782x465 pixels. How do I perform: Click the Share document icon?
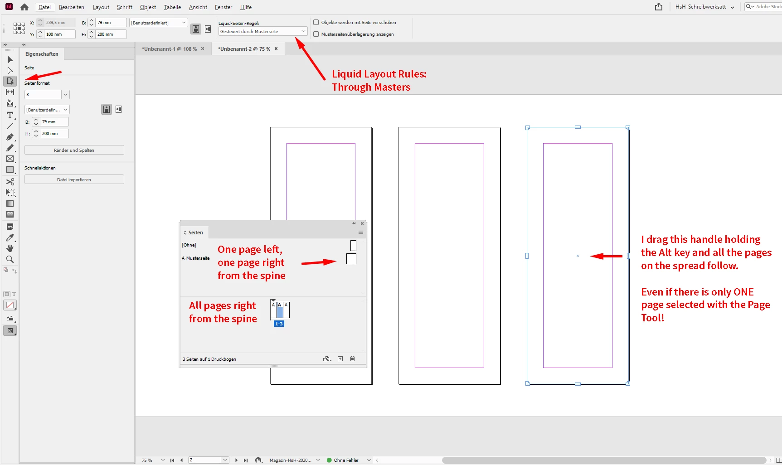tap(659, 7)
